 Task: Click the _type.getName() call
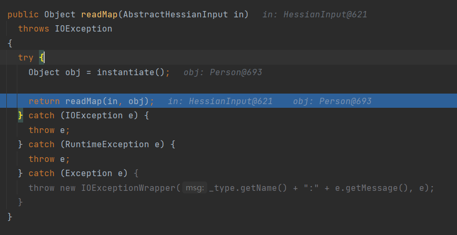click(x=248, y=188)
